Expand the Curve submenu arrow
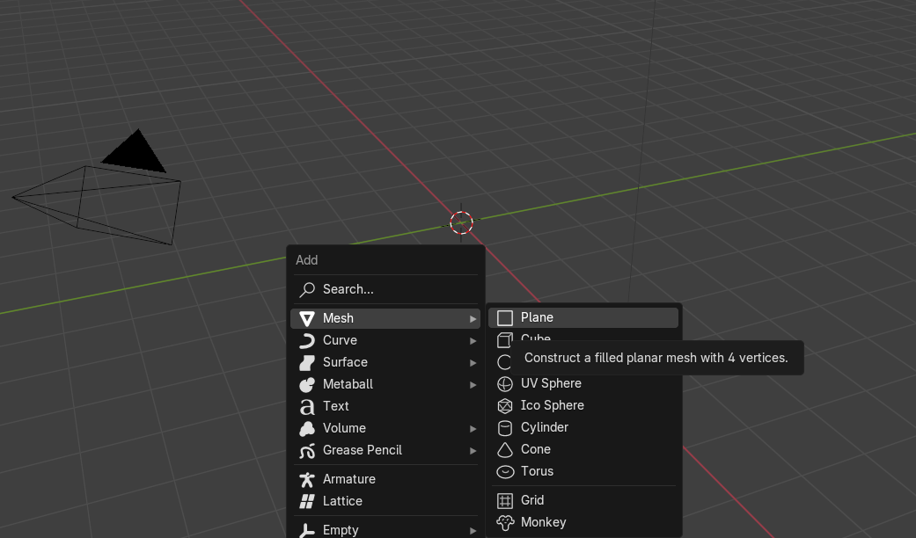Viewport: 916px width, 538px height. click(473, 341)
